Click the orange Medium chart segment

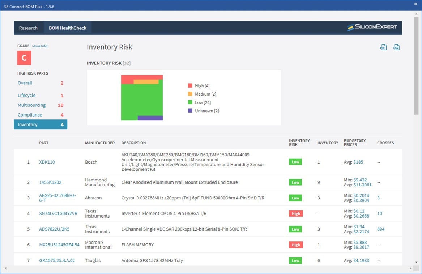[x=146, y=82]
